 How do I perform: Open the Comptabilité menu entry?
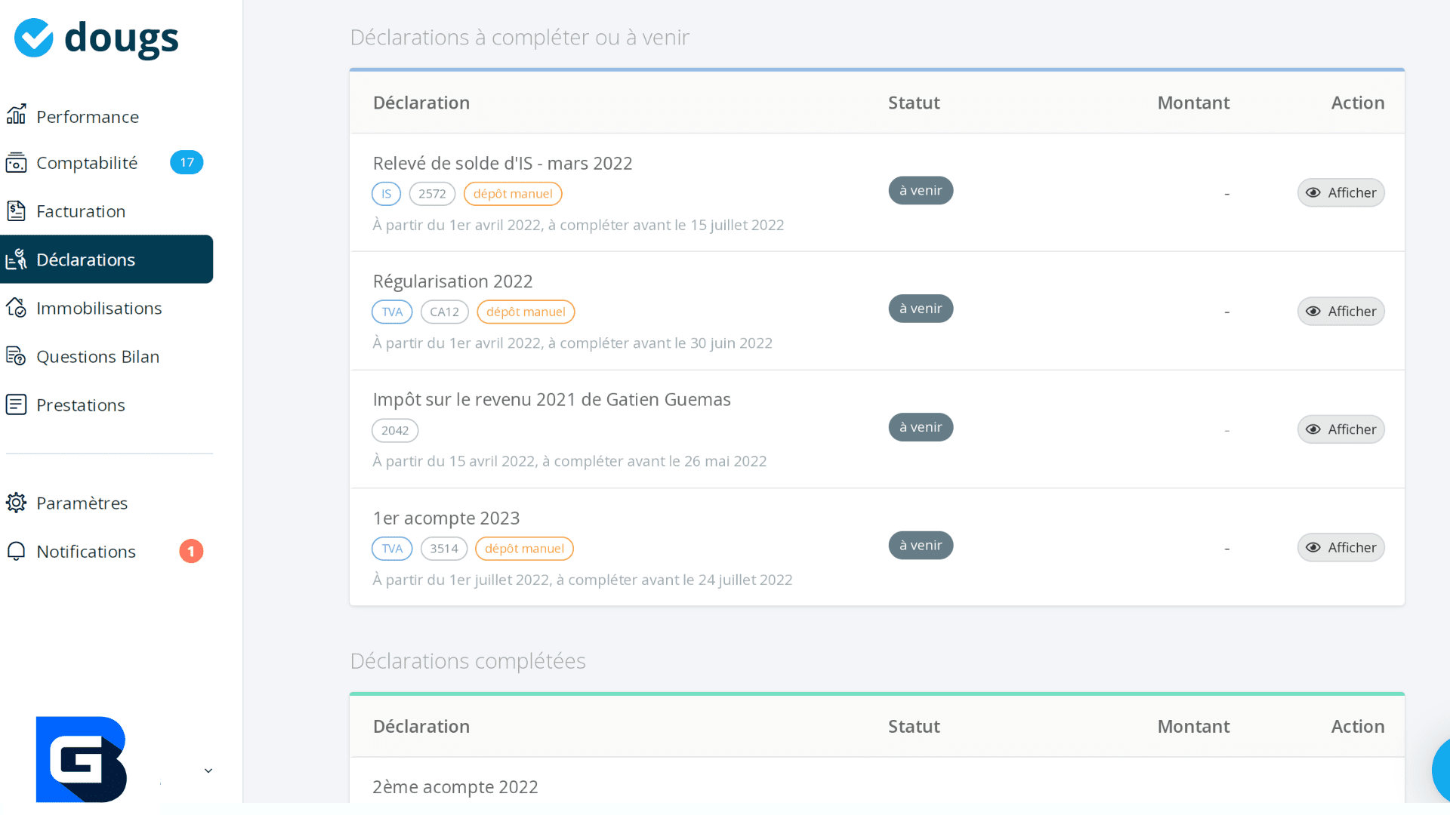pyautogui.click(x=87, y=163)
